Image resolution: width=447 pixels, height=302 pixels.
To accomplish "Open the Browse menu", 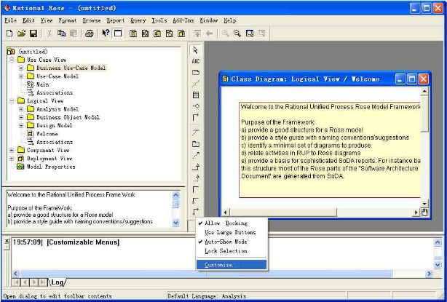I will coord(92,20).
